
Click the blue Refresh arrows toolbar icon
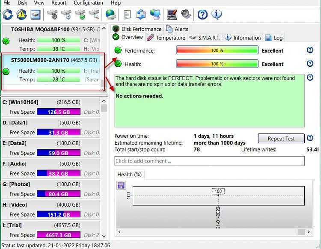[x=8, y=15]
